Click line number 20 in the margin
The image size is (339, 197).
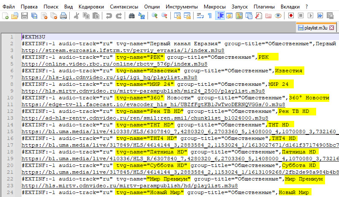(10, 165)
